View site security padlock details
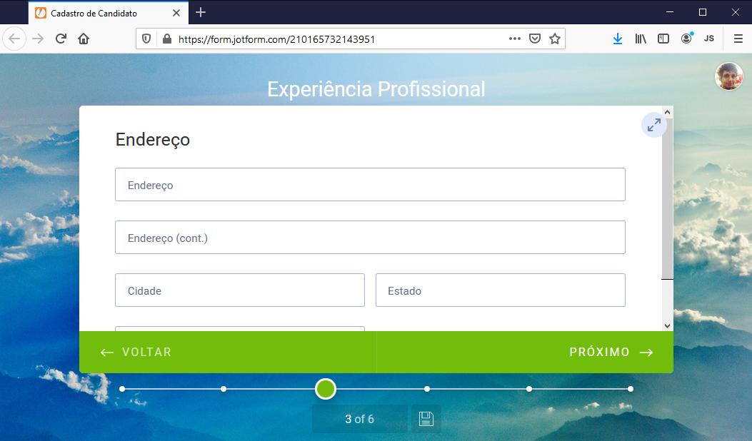This screenshot has width=752, height=441. 167,39
